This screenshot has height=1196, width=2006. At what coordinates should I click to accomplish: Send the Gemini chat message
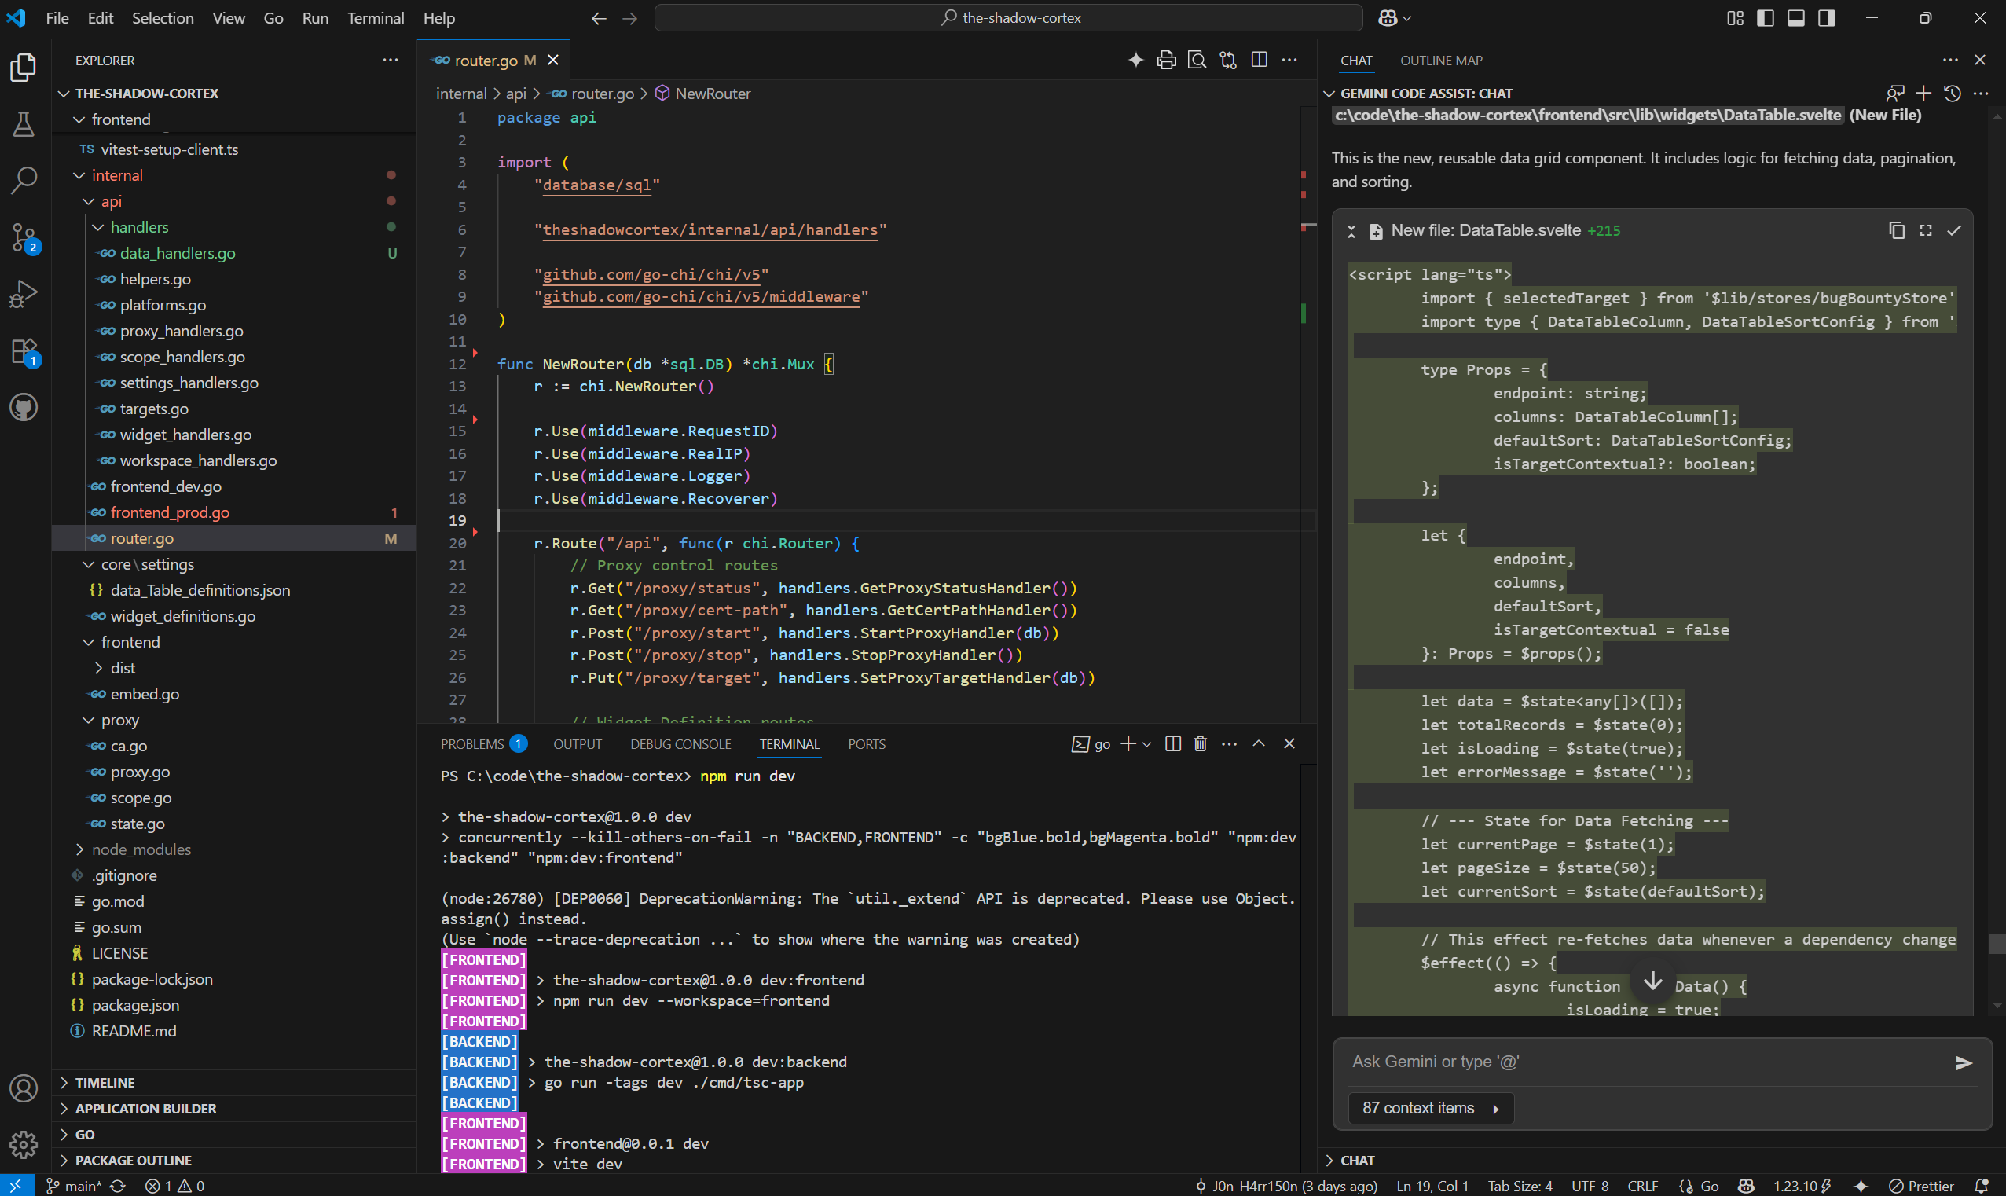pyautogui.click(x=1964, y=1063)
